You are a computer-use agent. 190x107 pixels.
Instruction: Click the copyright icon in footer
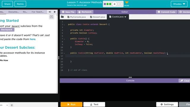pyautogui.click(x=12, y=105)
